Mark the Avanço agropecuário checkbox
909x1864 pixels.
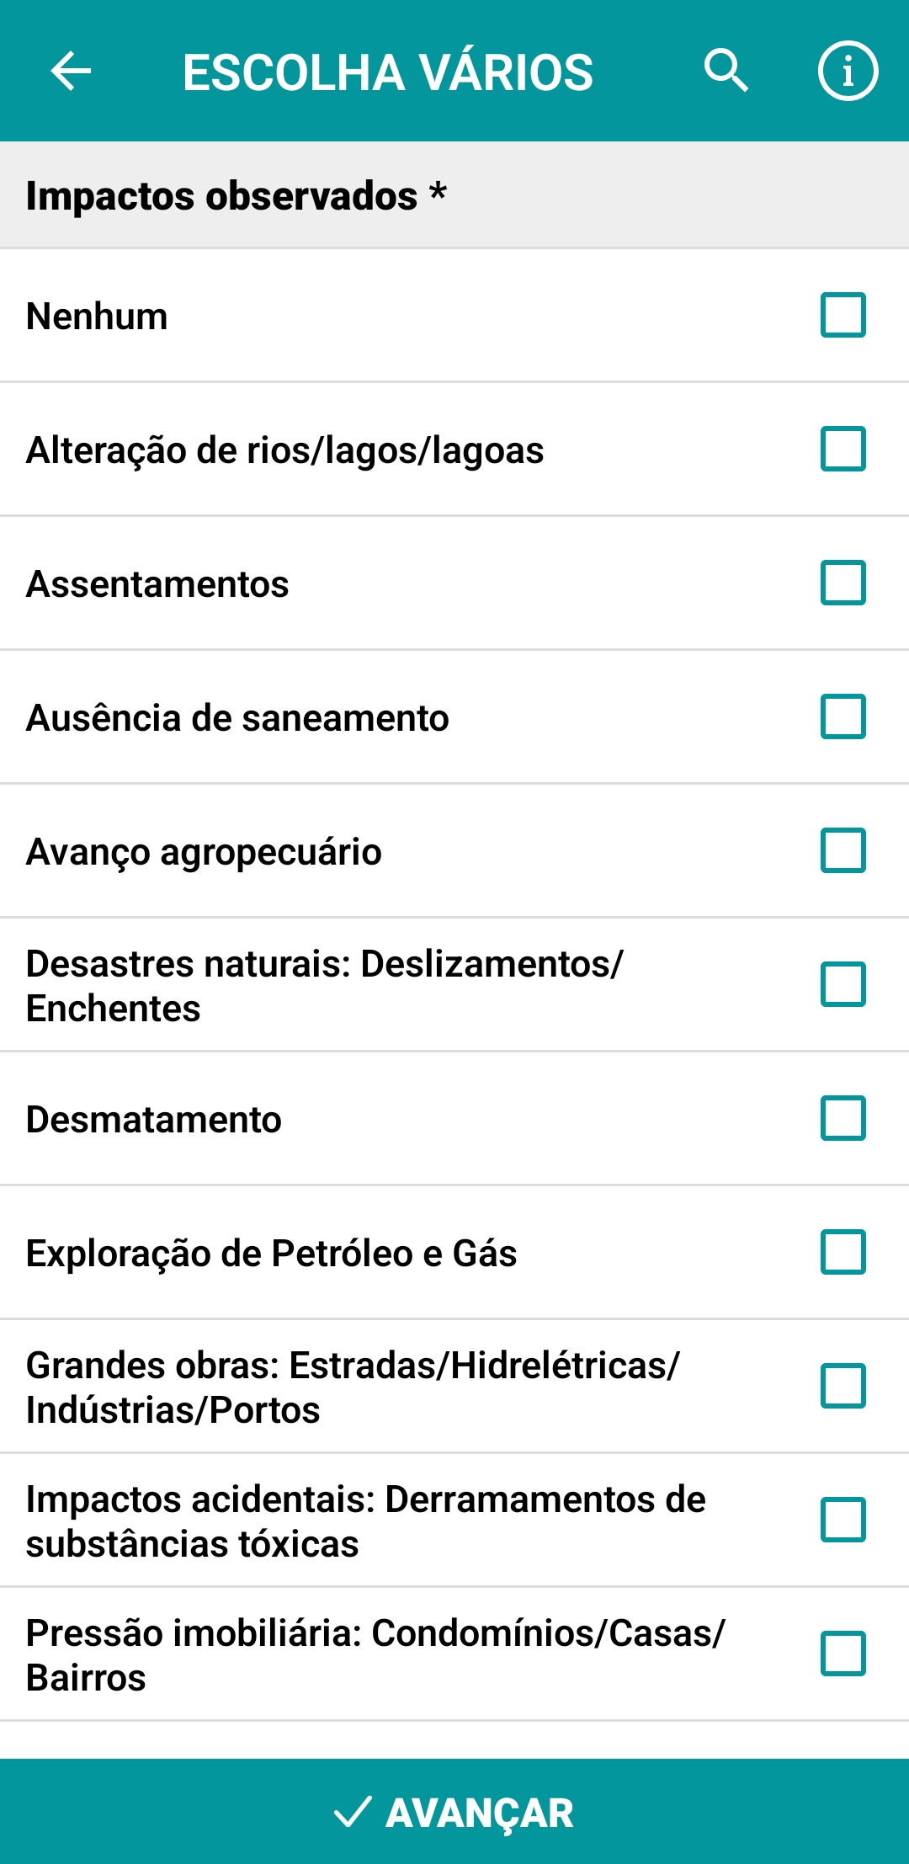click(843, 850)
